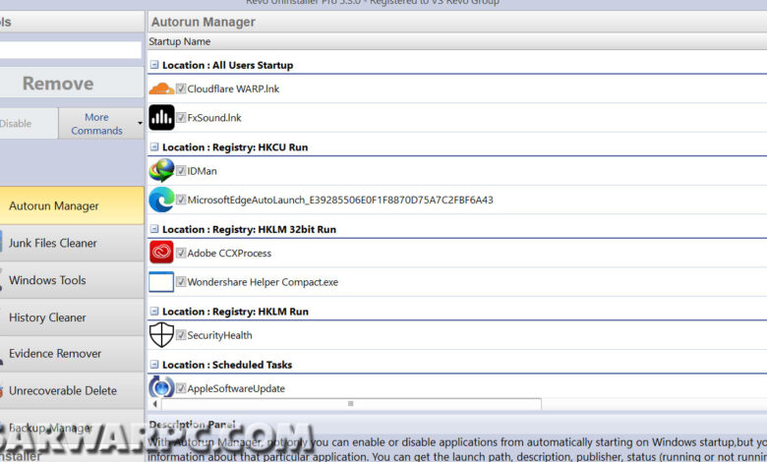Open the Autorun Manager tool
This screenshot has height=462, width=767.
[x=72, y=205]
